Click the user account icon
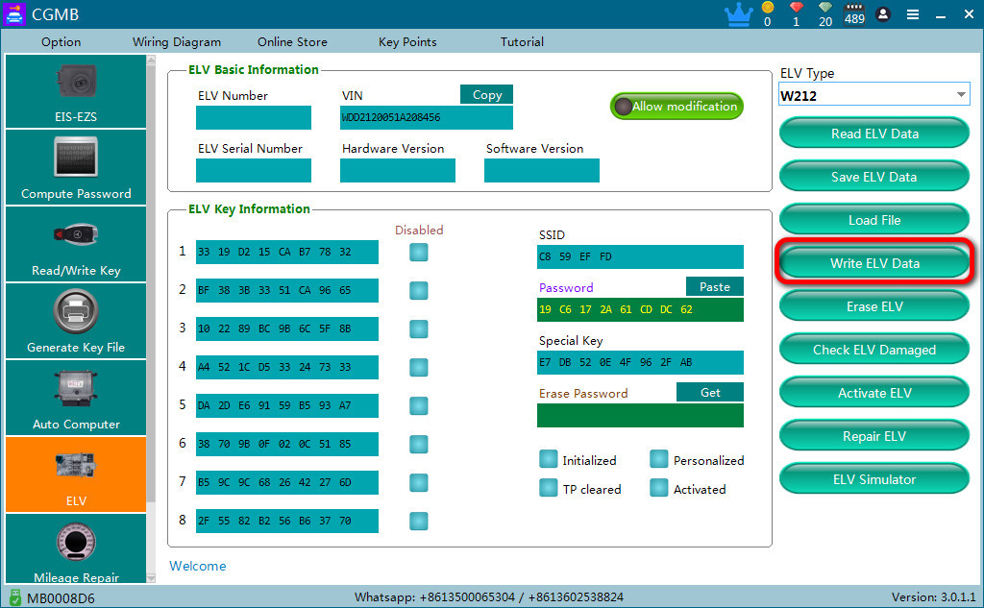The image size is (984, 608). 883,13
